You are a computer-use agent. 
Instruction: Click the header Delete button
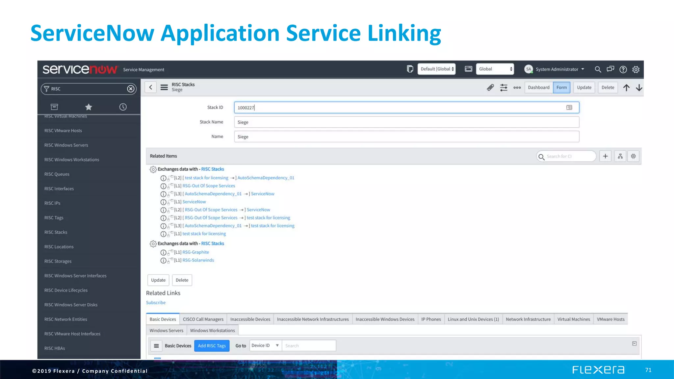click(x=608, y=88)
